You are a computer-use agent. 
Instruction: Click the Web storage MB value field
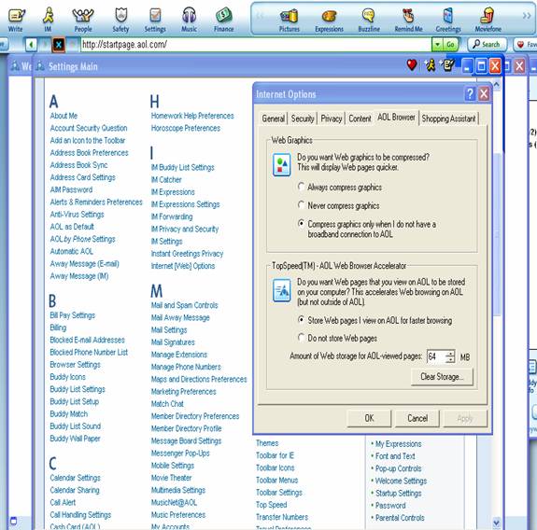436,356
